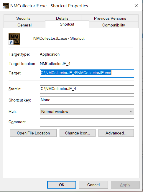The height and width of the screenshot is (193, 143).
Task: Open the Details tab
Action: click(62, 18)
